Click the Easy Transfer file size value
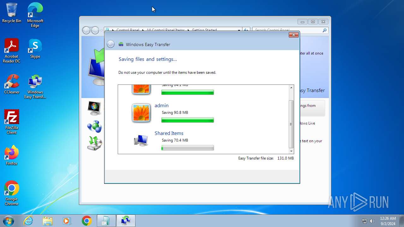Viewport: 404px width, 227px height. (285, 158)
